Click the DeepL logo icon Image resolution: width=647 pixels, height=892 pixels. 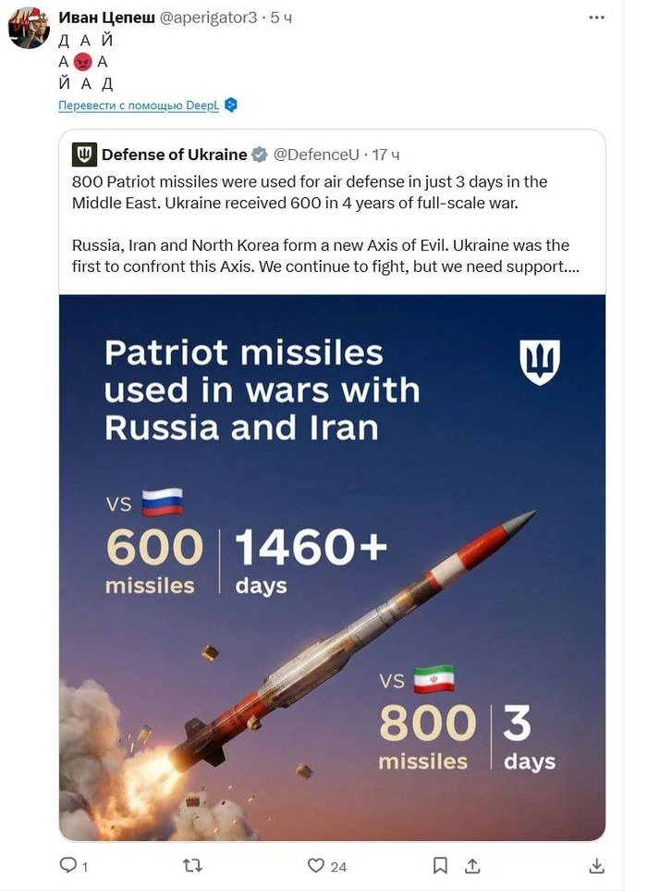pos(231,105)
